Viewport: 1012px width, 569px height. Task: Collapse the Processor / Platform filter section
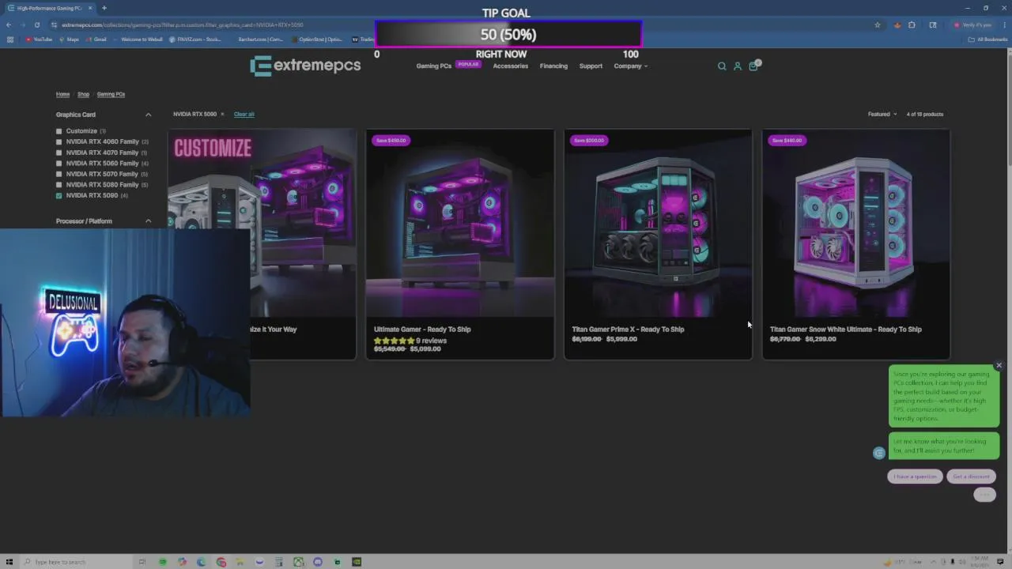click(148, 221)
